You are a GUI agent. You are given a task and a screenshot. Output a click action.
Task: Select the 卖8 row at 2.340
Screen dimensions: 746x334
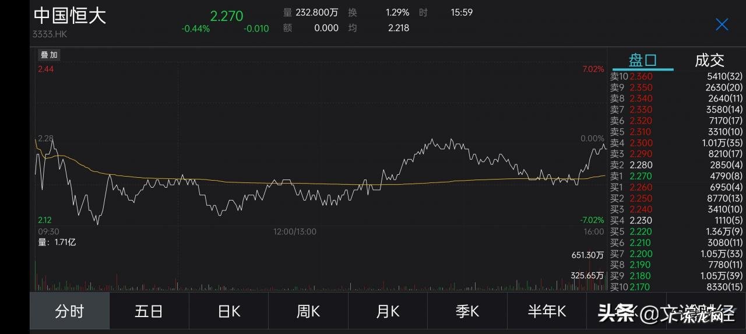coord(676,99)
